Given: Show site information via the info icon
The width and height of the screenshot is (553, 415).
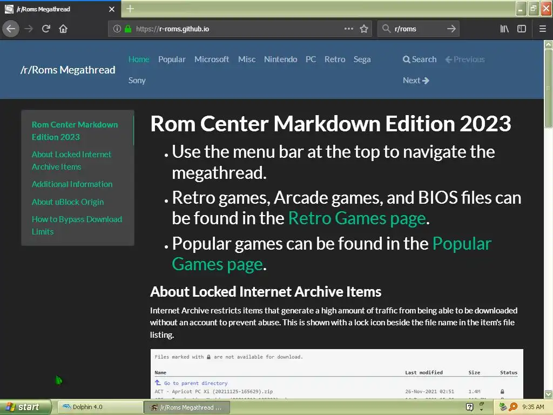Looking at the screenshot, I should 117,29.
